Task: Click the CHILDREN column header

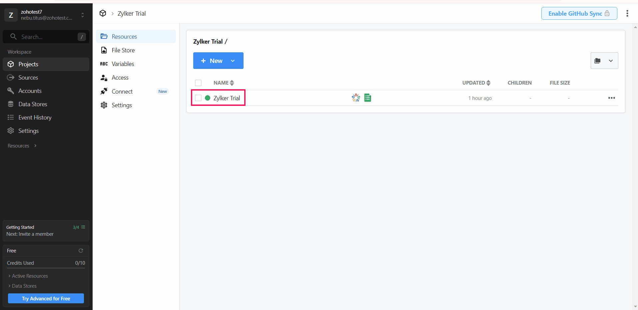Action: tap(520, 83)
